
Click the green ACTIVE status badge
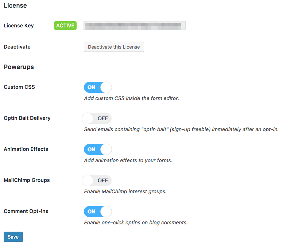click(x=65, y=26)
